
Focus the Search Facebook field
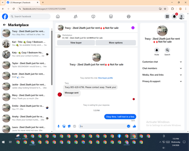(x=30, y=17)
